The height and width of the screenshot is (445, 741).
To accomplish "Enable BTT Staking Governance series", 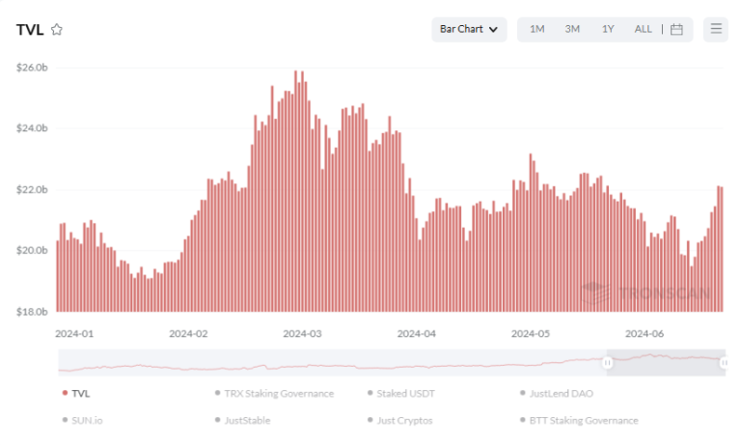I will pos(583,420).
